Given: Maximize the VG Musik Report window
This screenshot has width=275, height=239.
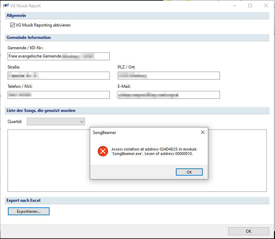Looking at the screenshot, I should coord(250,6).
